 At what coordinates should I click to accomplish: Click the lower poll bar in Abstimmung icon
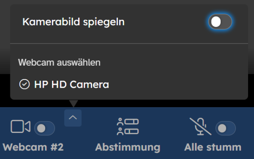[x=131, y=131]
